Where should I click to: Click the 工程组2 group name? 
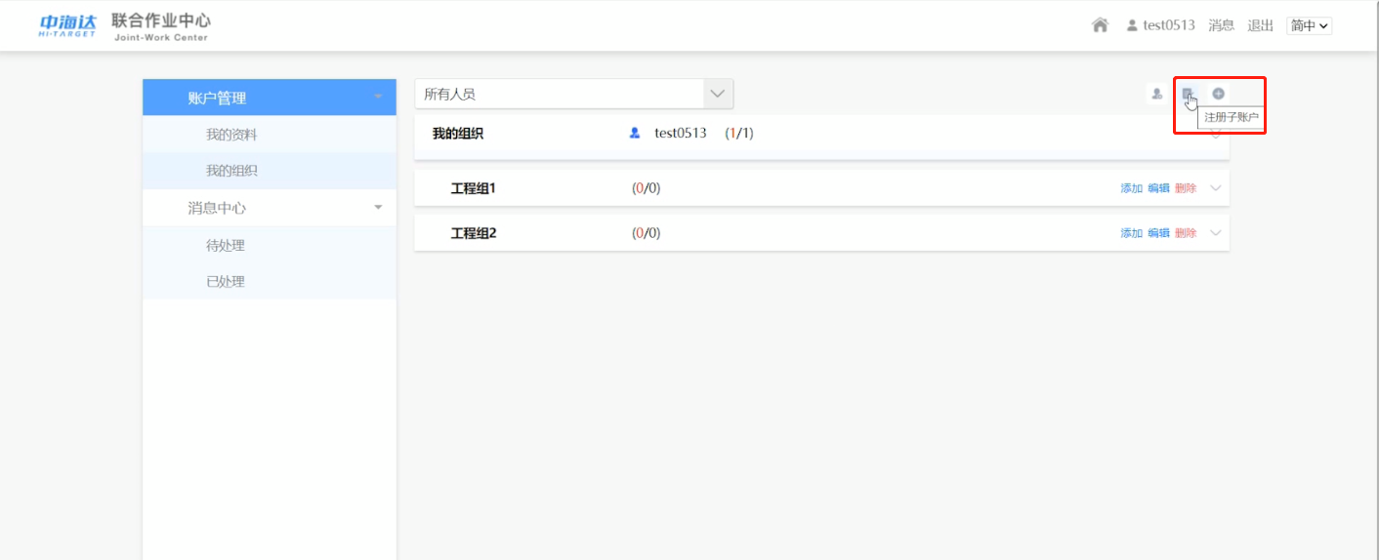coord(474,233)
